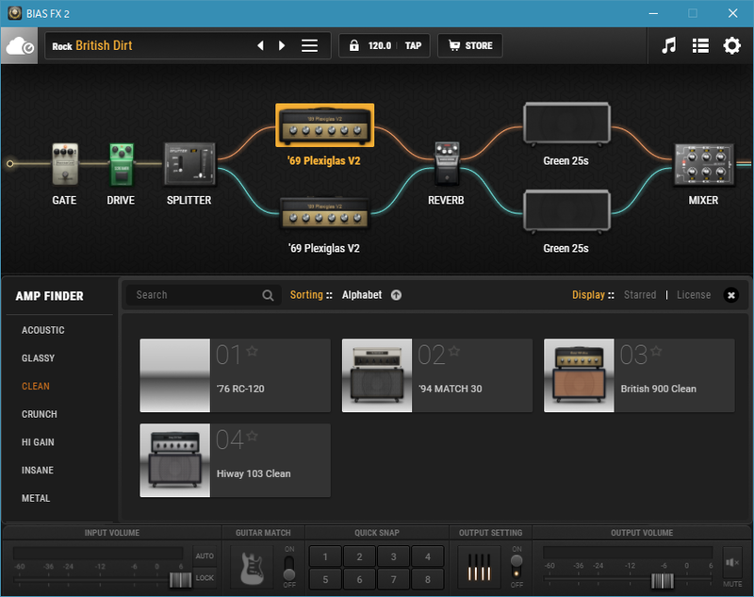754x597 pixels.
Task: Click the output volume slider handle
Action: [663, 581]
